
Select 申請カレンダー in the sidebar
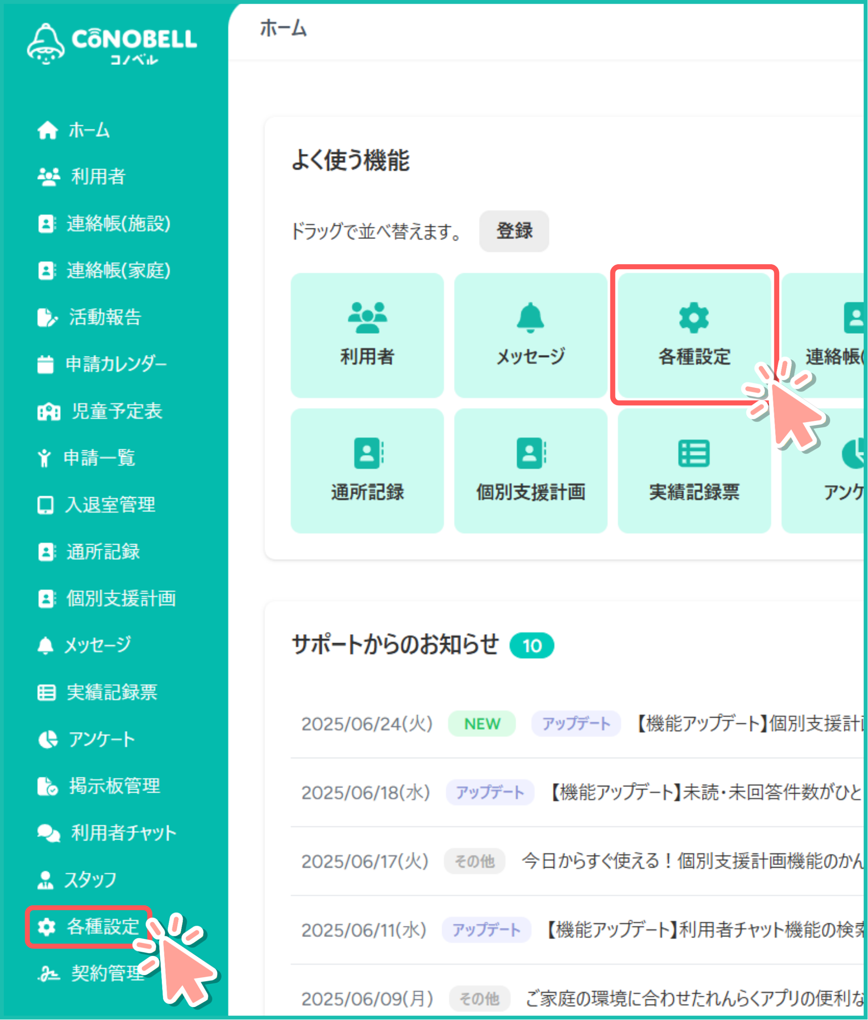115,364
